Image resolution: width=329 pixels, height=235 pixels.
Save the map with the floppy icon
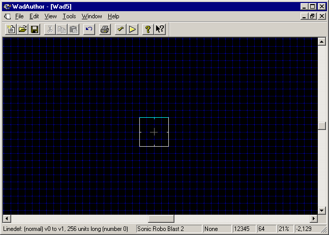35,29
